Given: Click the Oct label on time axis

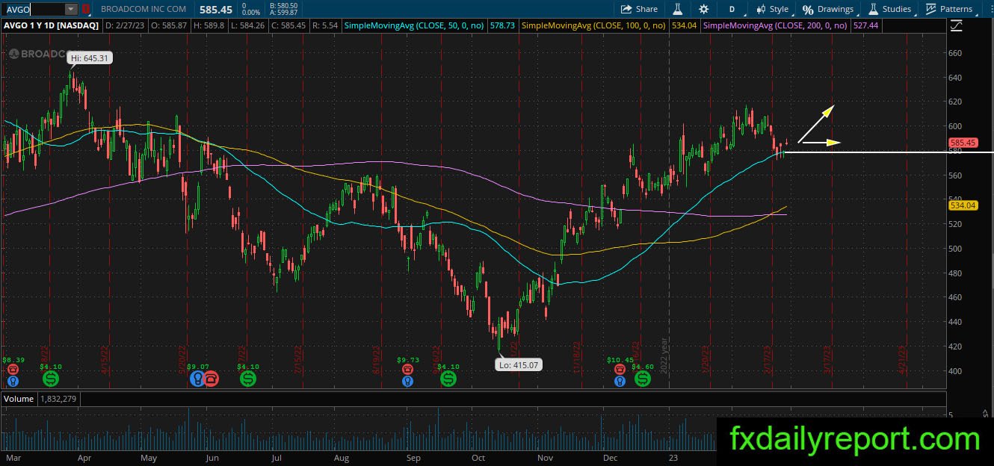Looking at the screenshot, I should (x=478, y=458).
